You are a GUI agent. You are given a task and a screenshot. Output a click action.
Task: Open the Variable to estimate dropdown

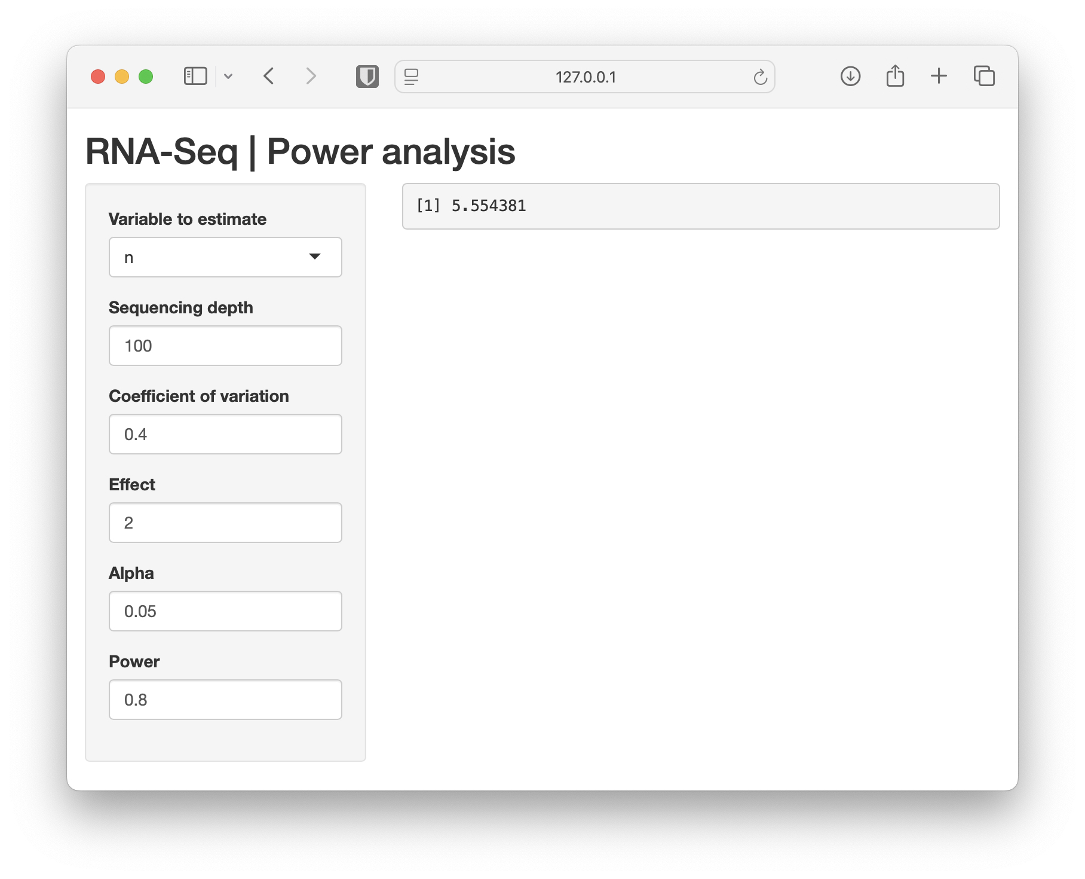pos(225,257)
